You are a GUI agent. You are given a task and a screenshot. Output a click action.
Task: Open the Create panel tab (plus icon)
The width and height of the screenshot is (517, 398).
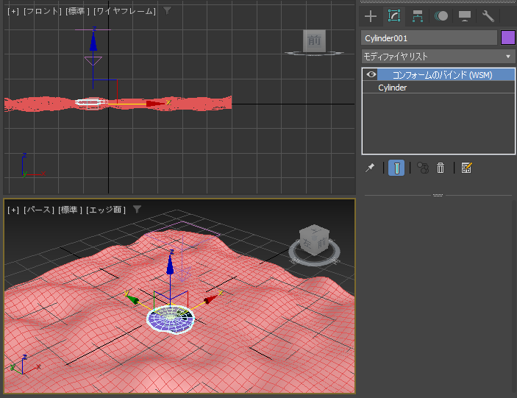click(371, 16)
